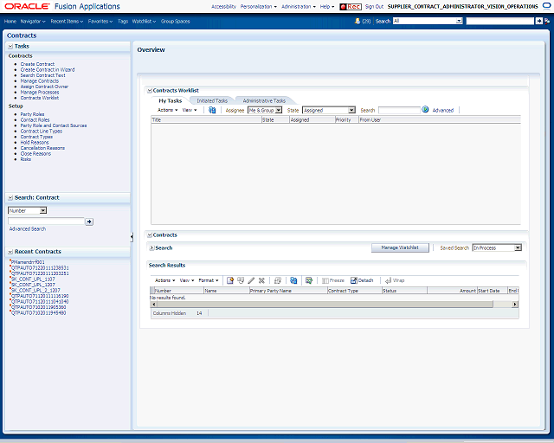Open View menu in Contracts Worklist
This screenshot has height=443, width=554.
pos(190,110)
